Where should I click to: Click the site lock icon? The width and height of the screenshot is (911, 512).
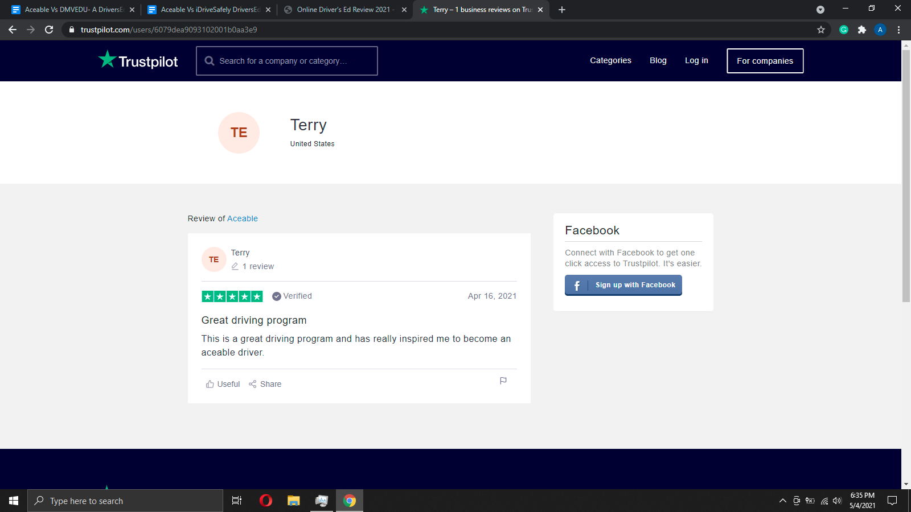[71, 30]
